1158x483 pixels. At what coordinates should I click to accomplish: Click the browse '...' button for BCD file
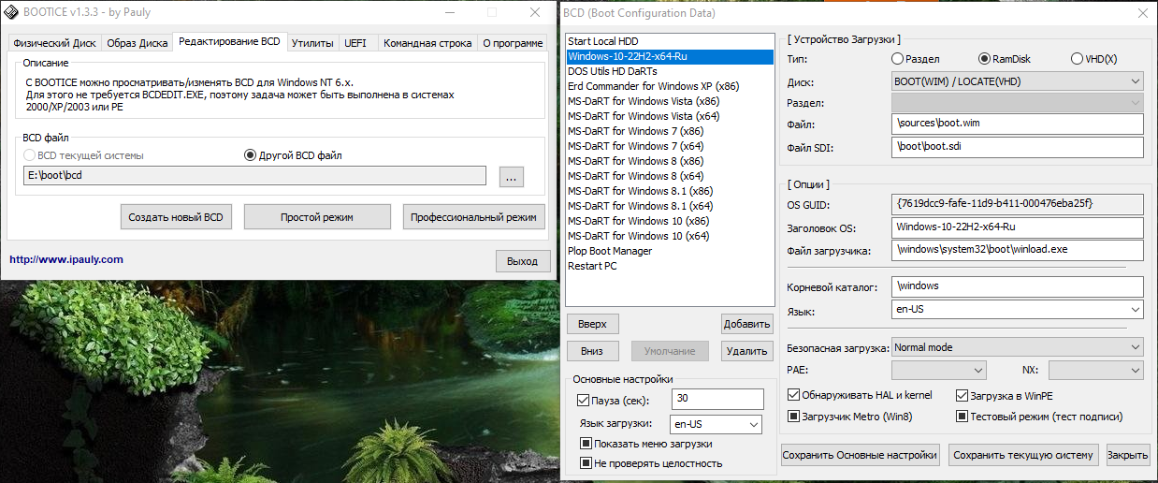[x=511, y=176]
